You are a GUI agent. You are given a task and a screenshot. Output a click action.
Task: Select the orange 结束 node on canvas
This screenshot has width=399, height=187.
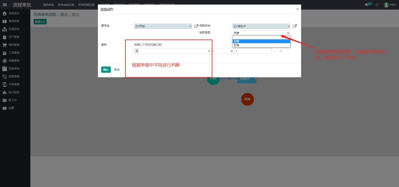(x=247, y=99)
